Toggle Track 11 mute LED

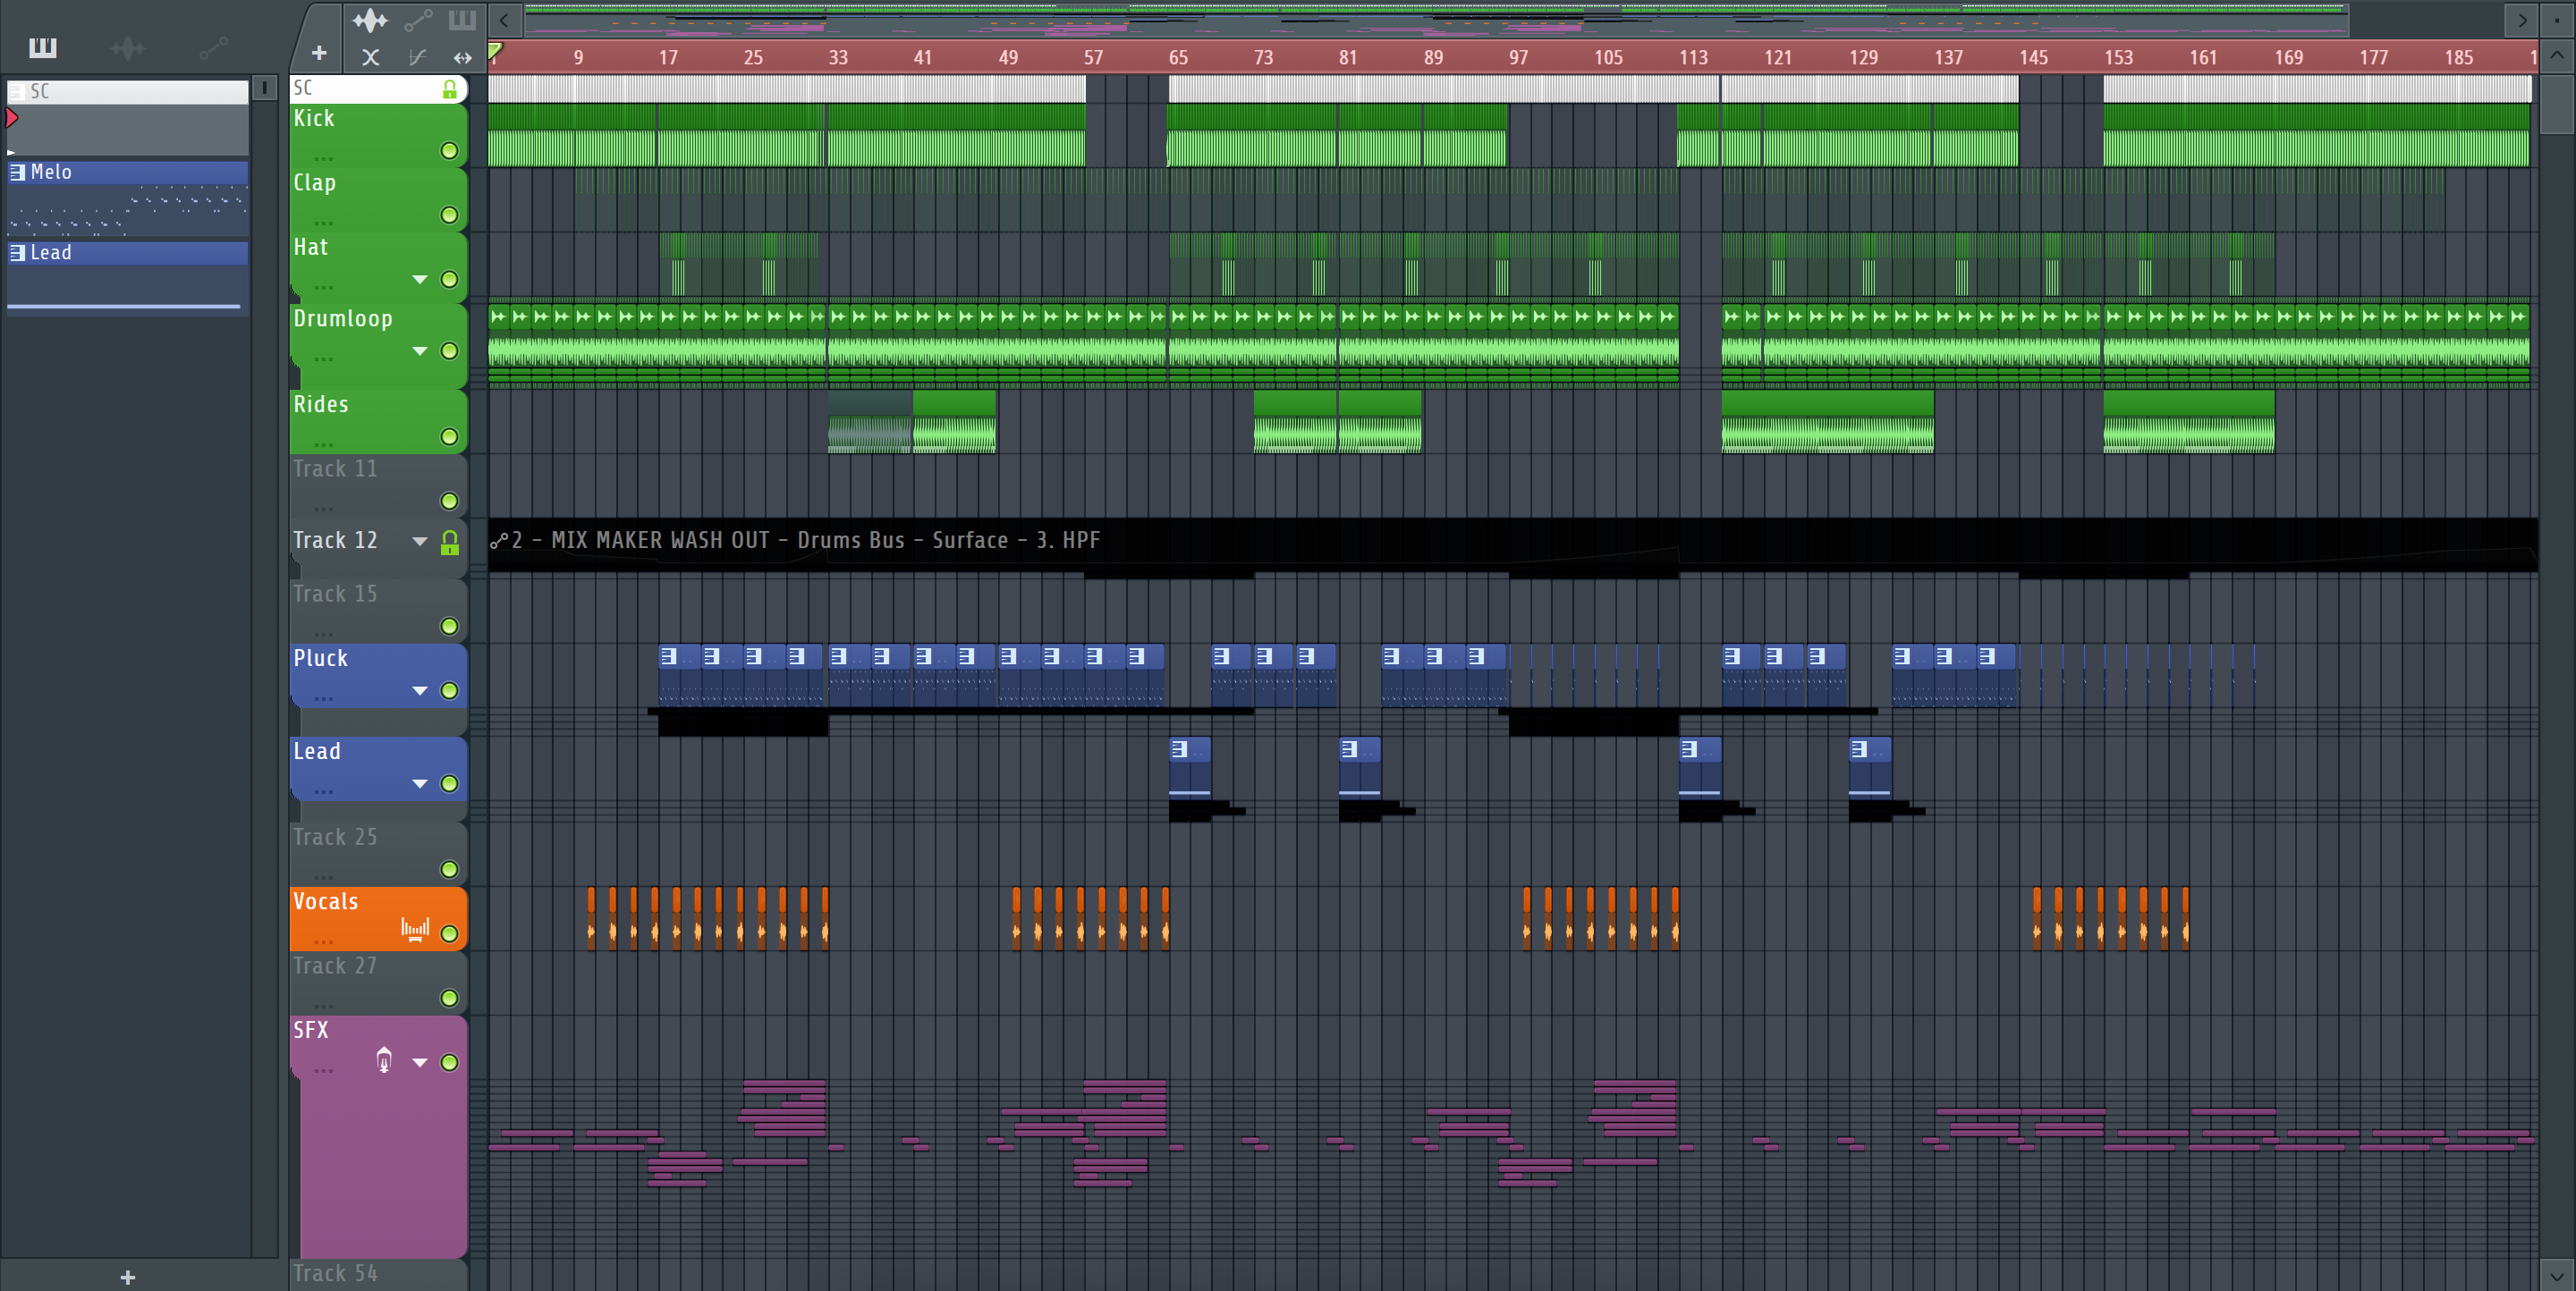click(x=449, y=501)
